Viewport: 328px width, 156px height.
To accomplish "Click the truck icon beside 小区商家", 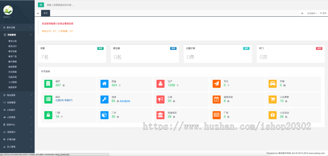I will tap(5, 117).
